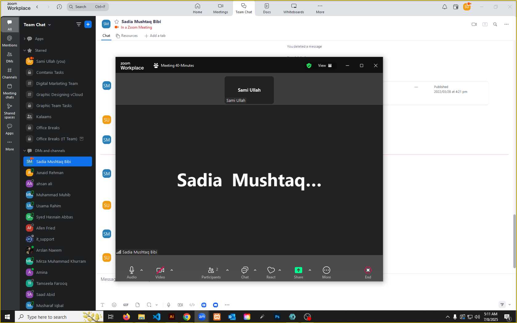Open the Meetings tab

[221, 9]
